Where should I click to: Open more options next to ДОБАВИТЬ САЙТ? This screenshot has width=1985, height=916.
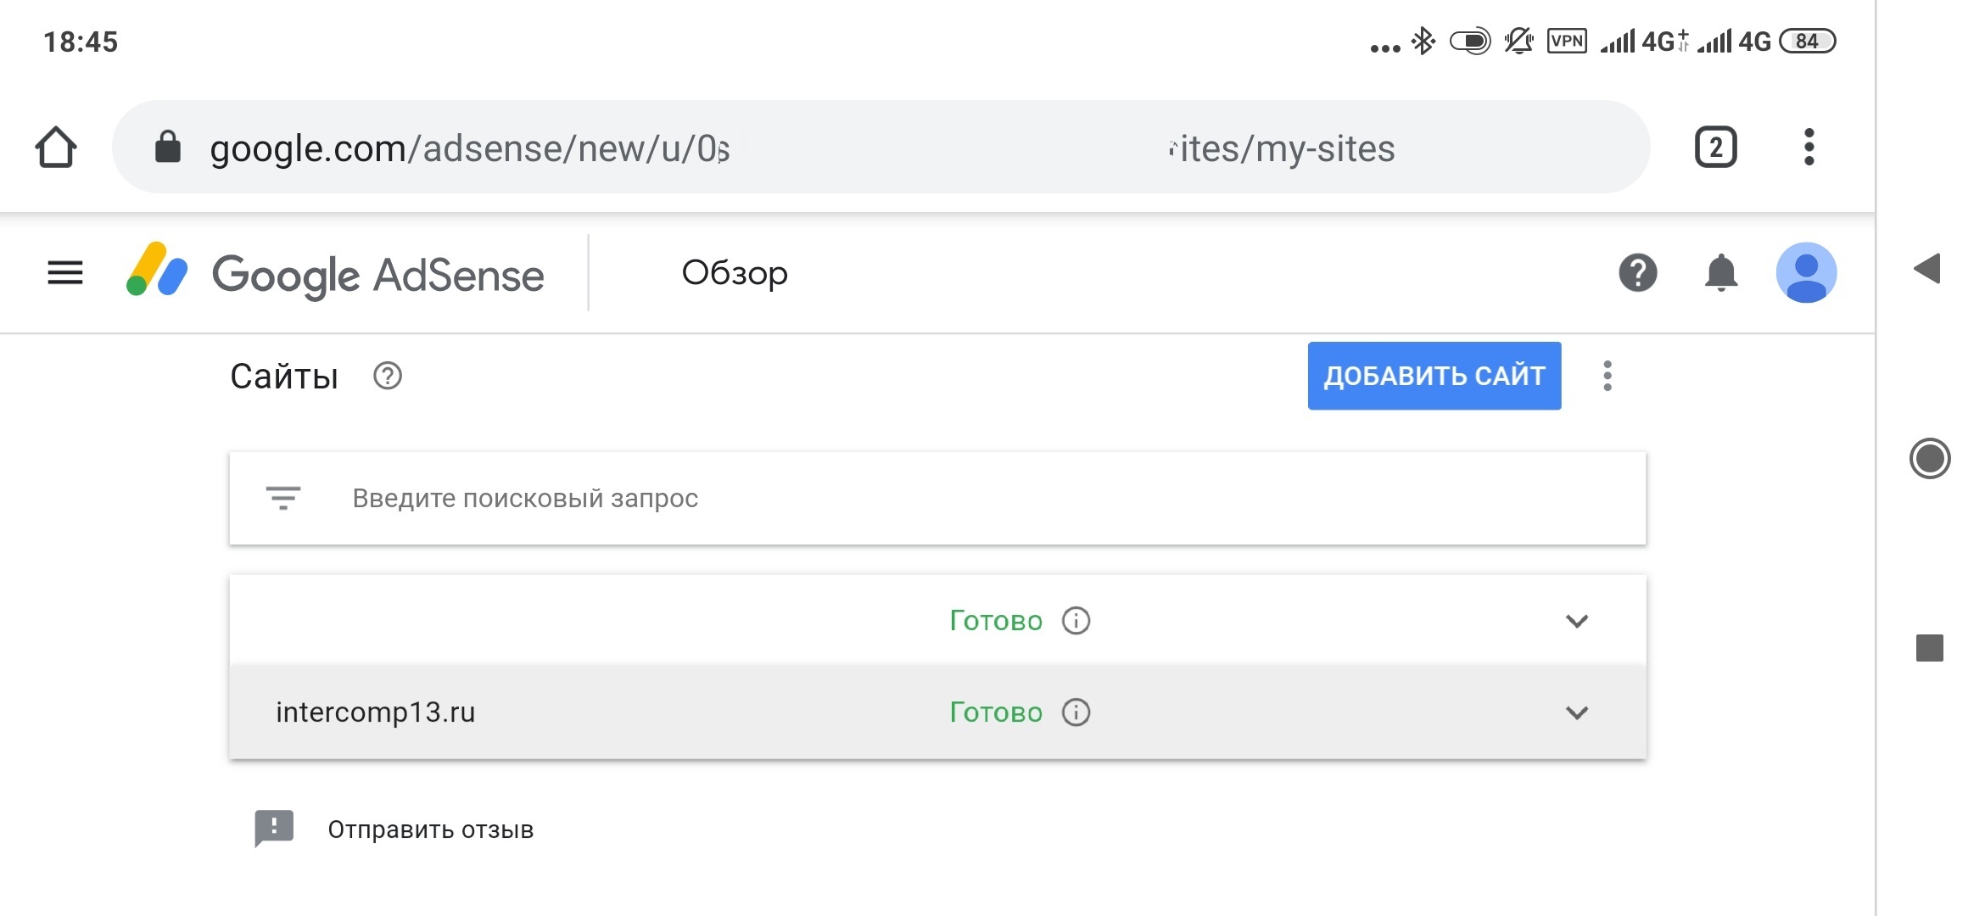1607,376
